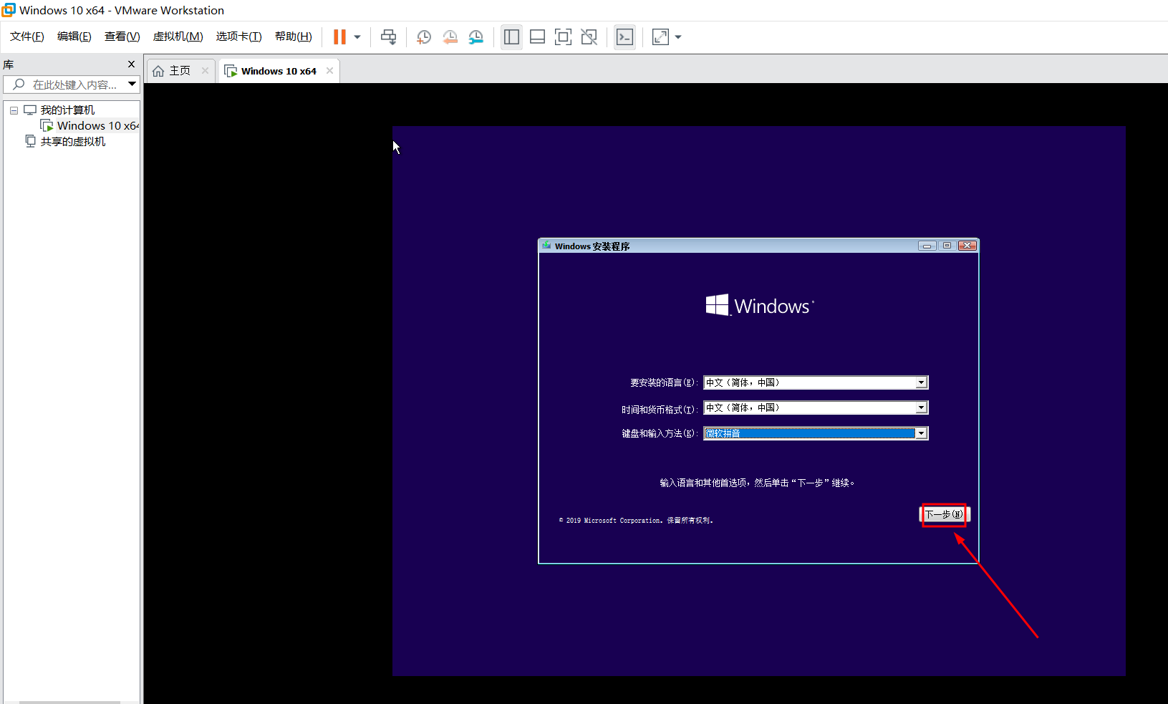The height and width of the screenshot is (704, 1168).
Task: Close the 库 library panel
Action: click(x=131, y=64)
